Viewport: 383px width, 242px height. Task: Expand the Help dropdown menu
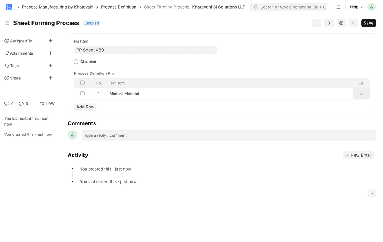[x=356, y=7]
